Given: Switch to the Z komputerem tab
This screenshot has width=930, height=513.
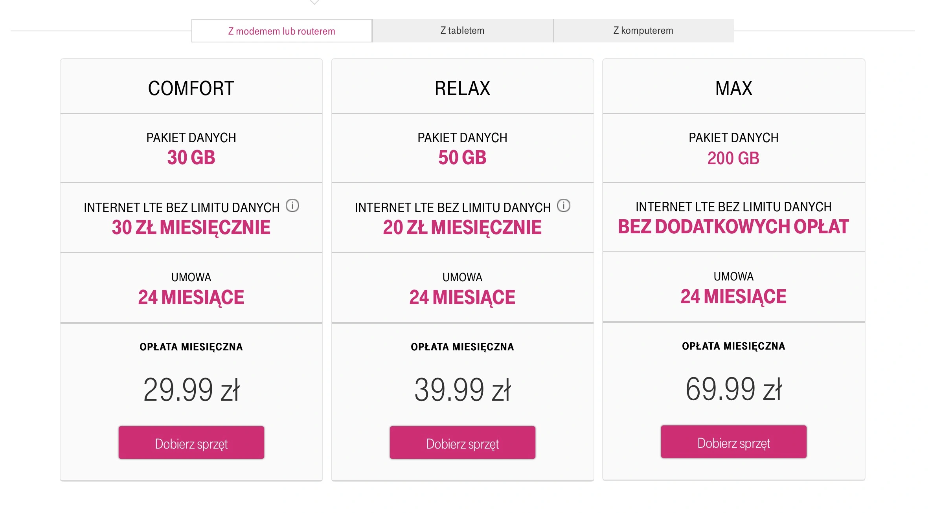Looking at the screenshot, I should (x=643, y=31).
